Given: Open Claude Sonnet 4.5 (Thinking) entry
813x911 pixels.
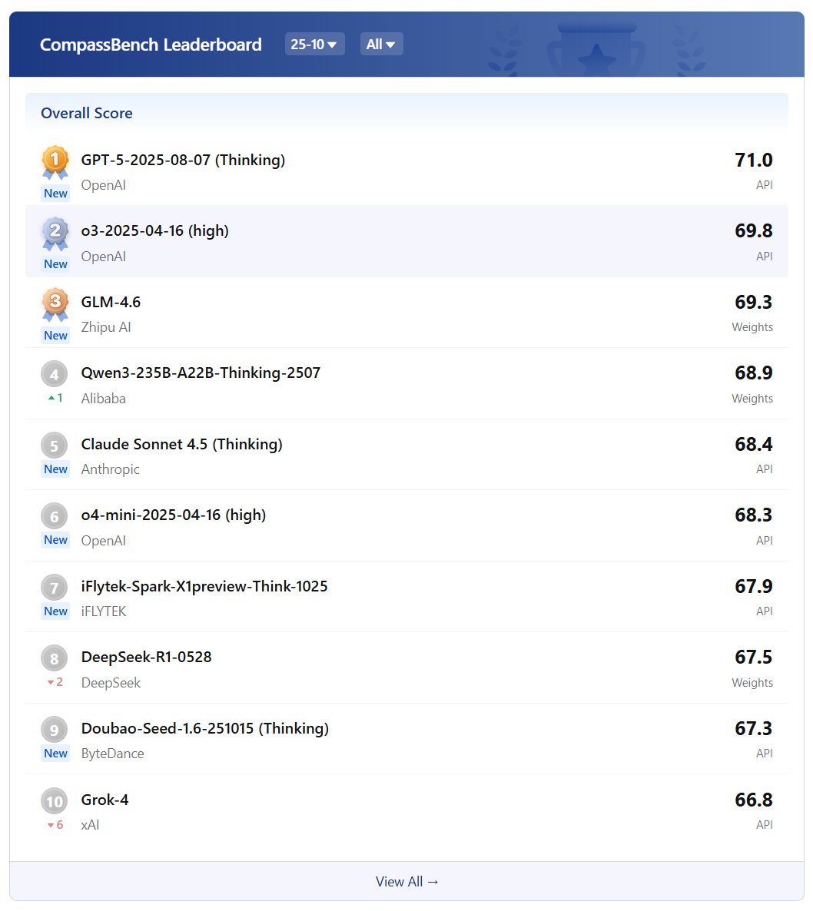Looking at the screenshot, I should click(x=181, y=445).
